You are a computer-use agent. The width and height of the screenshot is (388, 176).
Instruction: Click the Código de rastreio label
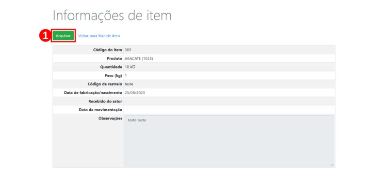point(105,84)
